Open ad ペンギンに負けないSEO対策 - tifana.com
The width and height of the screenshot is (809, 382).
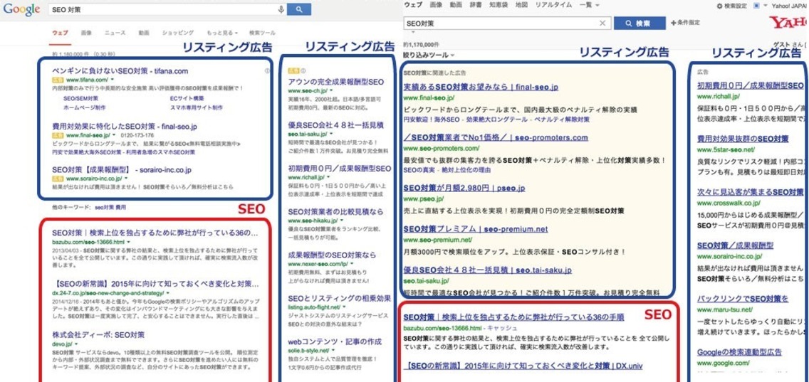120,71
